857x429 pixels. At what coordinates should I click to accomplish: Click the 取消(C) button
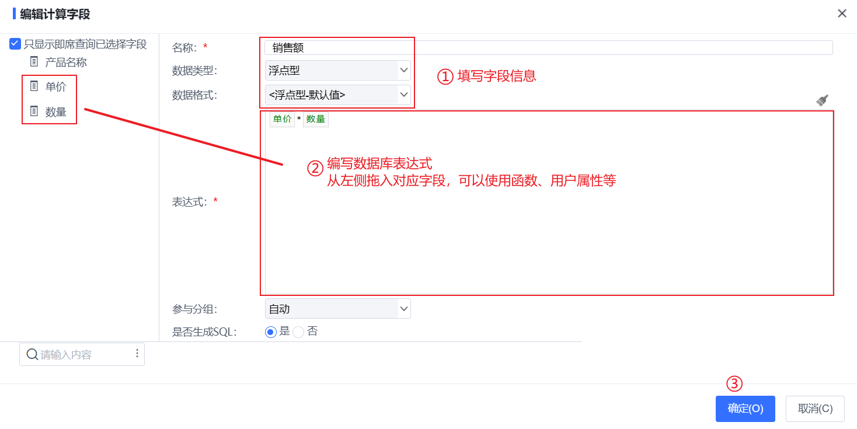click(x=815, y=409)
